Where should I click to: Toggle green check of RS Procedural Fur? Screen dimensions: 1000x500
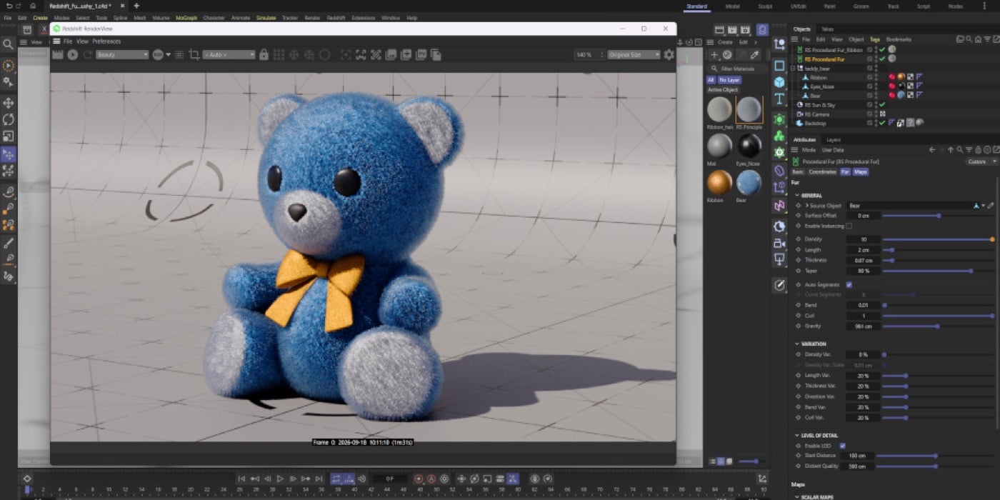coord(882,59)
